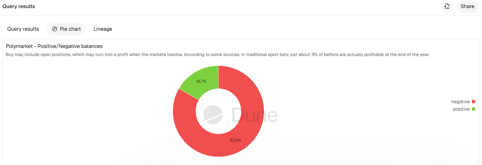This screenshot has height=165, width=482.
Task: Click the Dune logo watermark icon
Action: tap(213, 114)
